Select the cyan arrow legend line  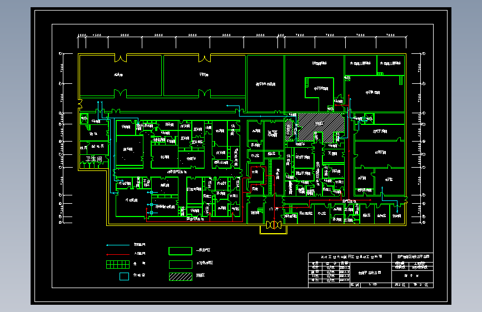(x=118, y=245)
